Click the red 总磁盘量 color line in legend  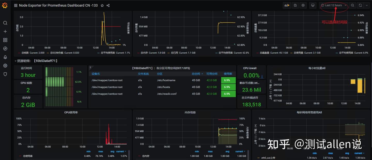[x=258, y=53]
